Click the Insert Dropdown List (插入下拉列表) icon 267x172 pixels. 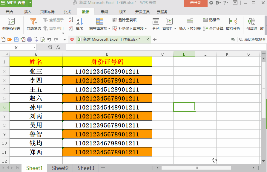point(190,22)
